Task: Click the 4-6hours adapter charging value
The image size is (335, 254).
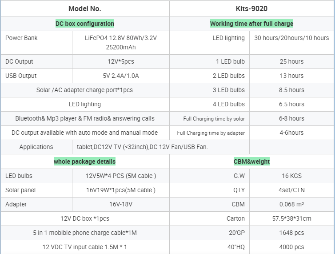Action: click(x=291, y=133)
